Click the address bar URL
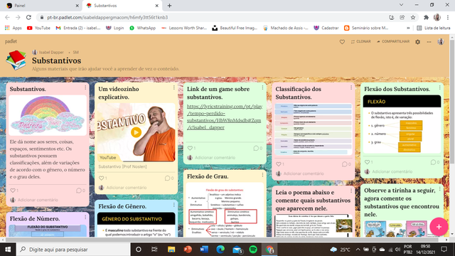 (107, 17)
